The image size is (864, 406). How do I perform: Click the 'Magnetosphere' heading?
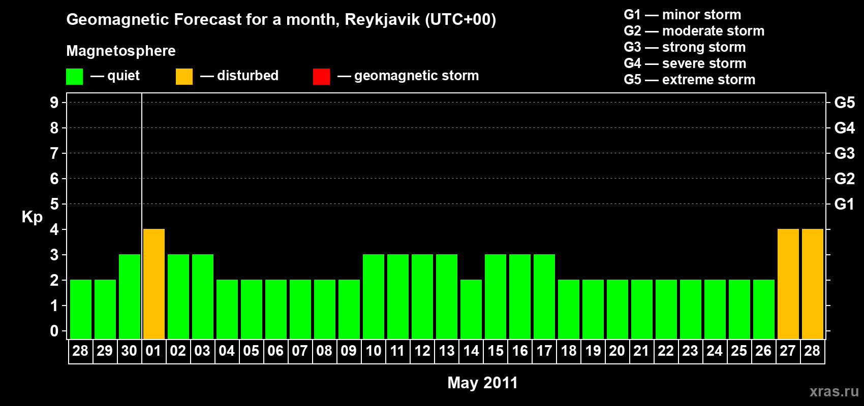pyautogui.click(x=121, y=51)
